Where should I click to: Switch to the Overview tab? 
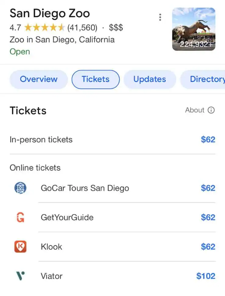(39, 79)
